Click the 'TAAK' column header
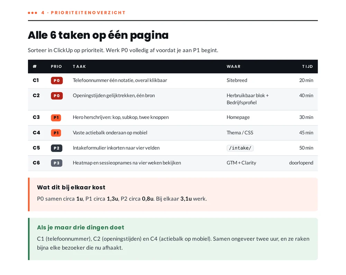 click(79, 66)
